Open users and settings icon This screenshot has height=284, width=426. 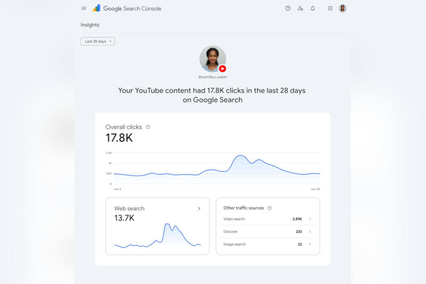pyautogui.click(x=300, y=9)
